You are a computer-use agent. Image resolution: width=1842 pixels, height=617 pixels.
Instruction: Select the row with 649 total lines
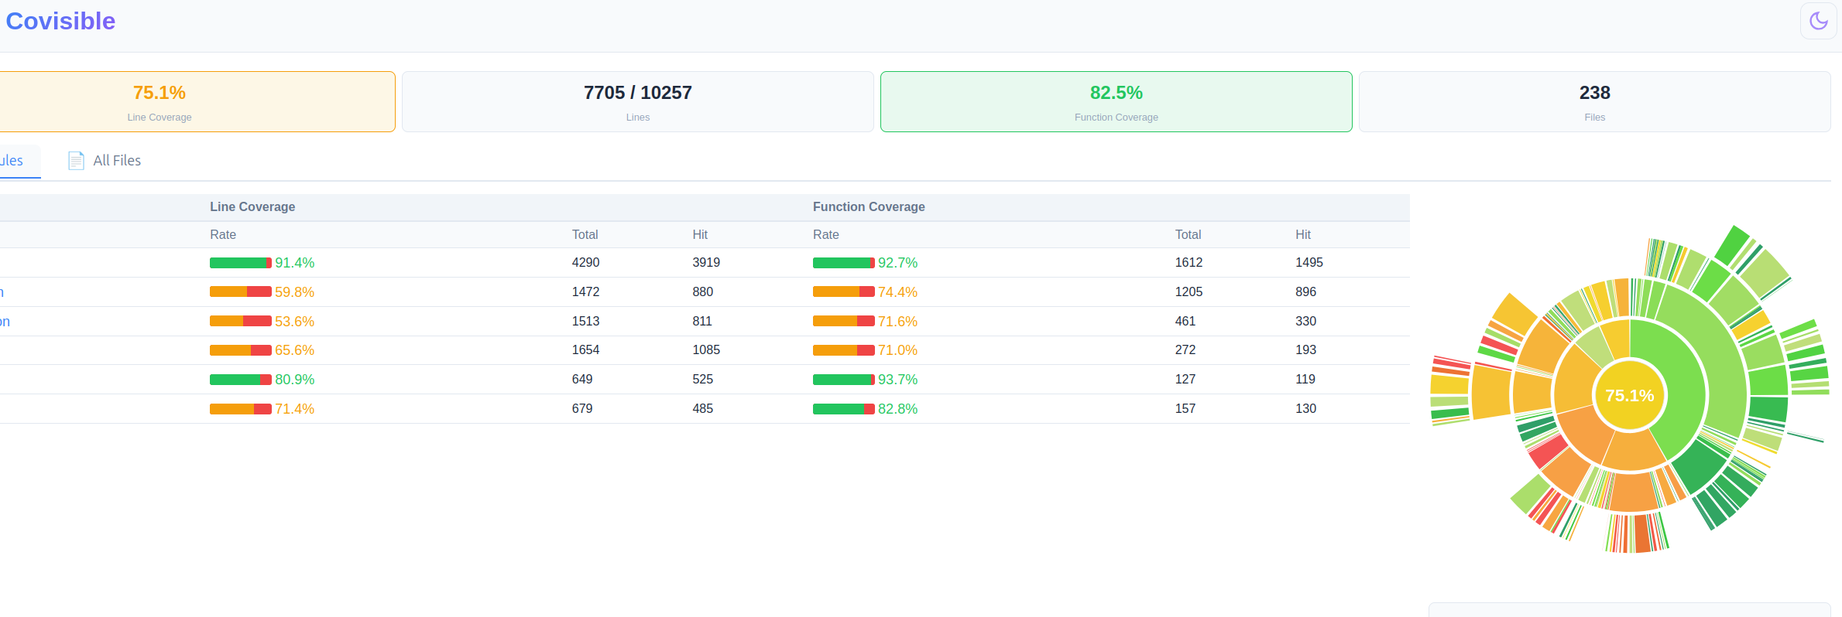tap(705, 380)
